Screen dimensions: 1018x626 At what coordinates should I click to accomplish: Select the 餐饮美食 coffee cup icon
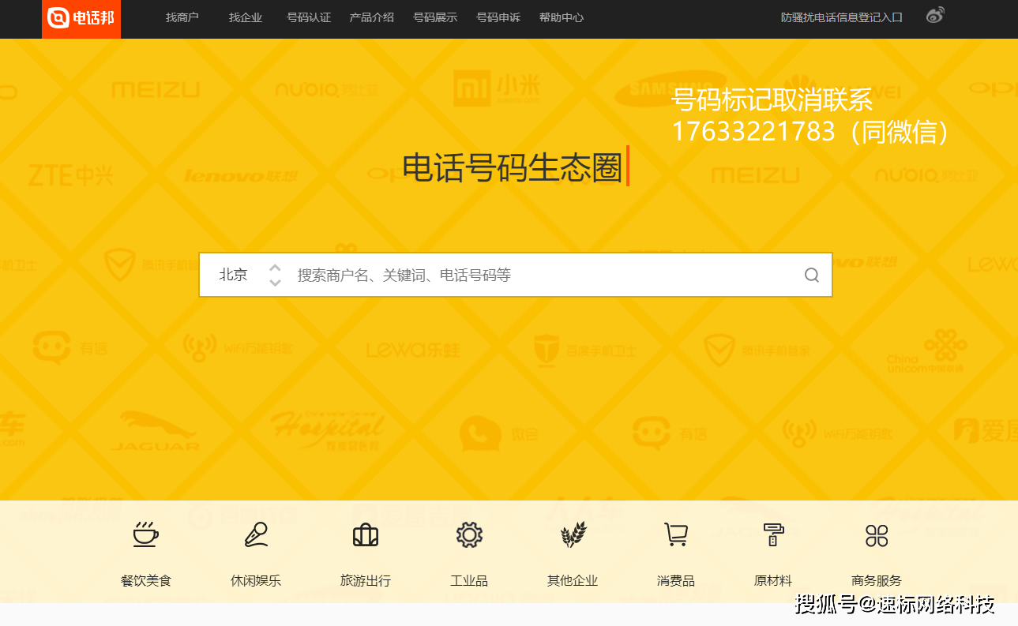tap(145, 535)
